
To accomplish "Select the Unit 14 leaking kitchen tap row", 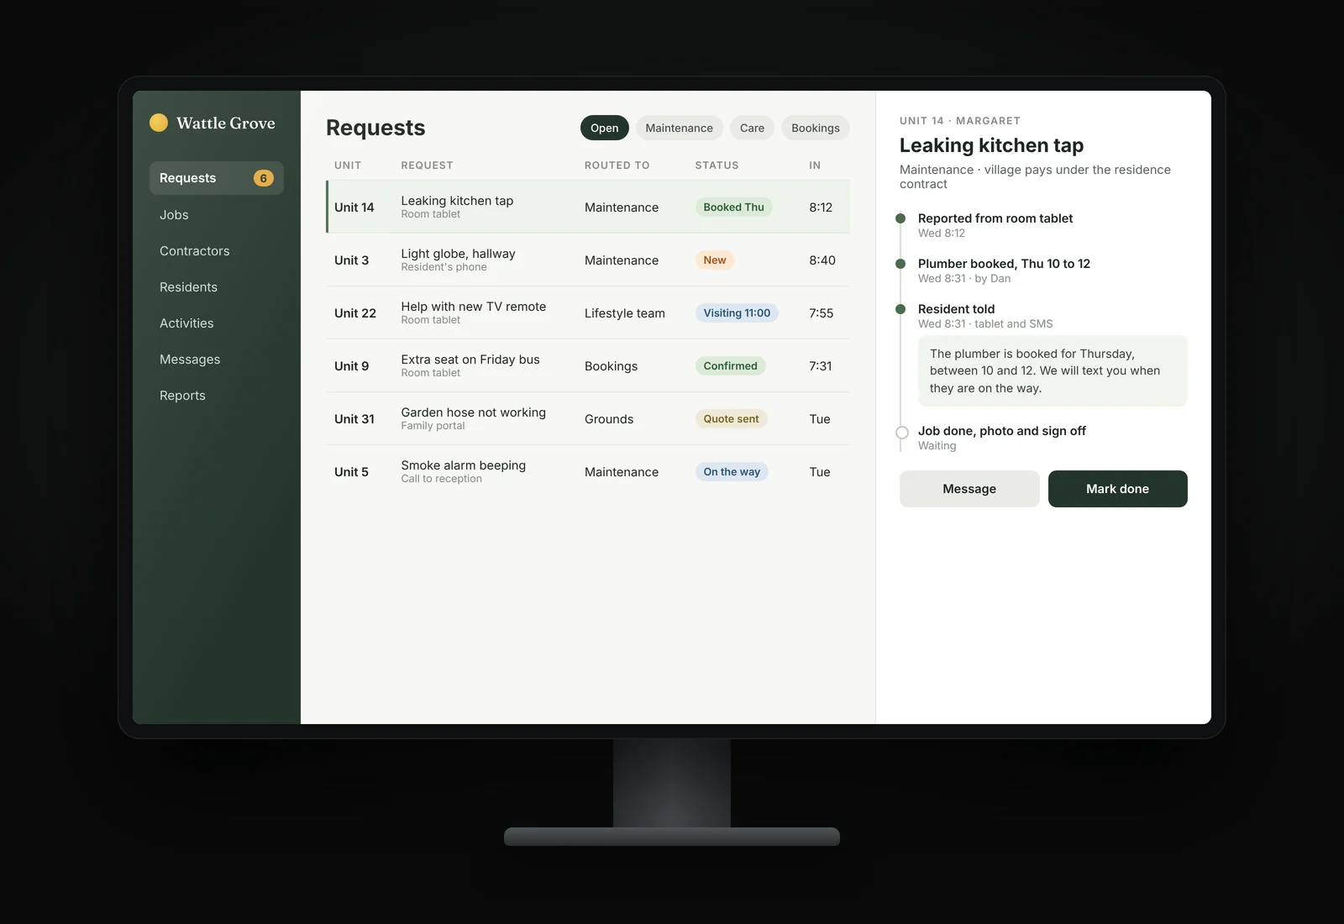I will pos(588,207).
